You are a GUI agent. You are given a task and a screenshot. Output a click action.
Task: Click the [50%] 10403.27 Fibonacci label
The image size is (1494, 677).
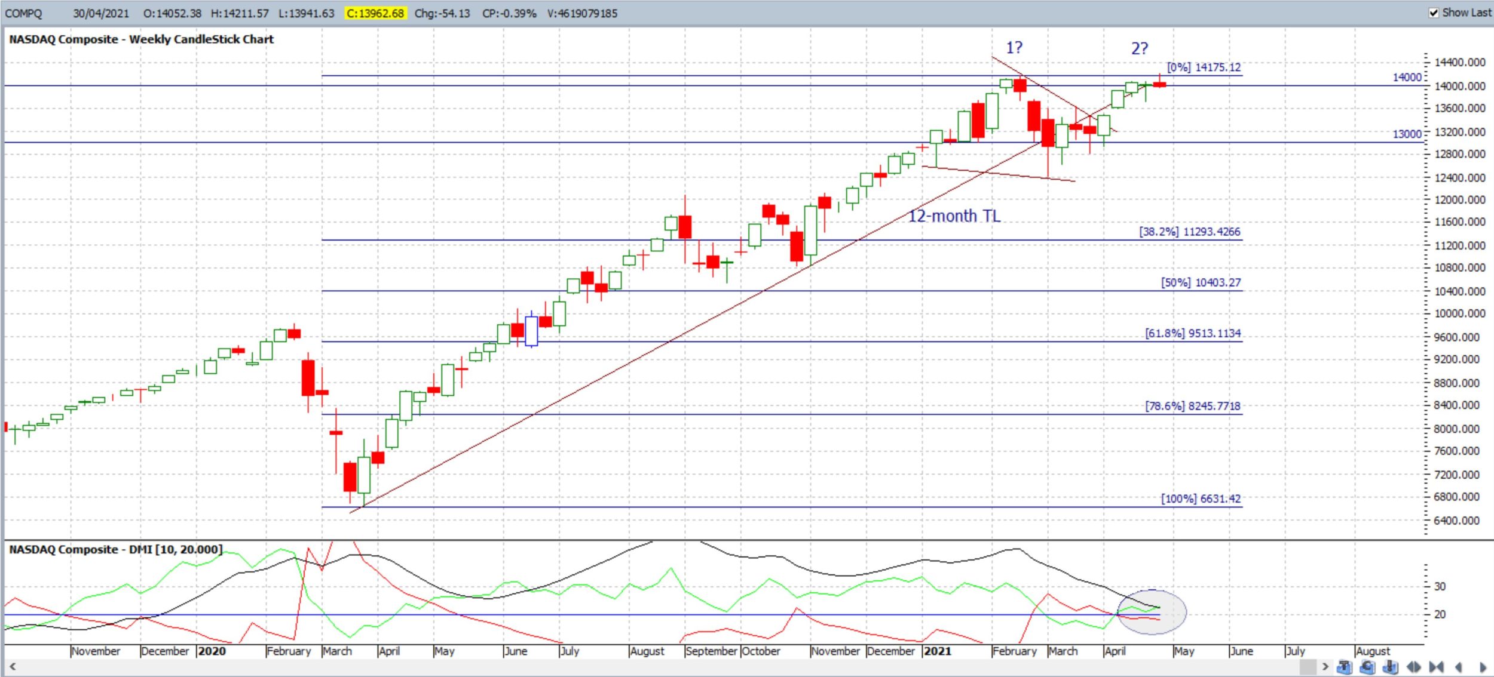tap(1201, 282)
